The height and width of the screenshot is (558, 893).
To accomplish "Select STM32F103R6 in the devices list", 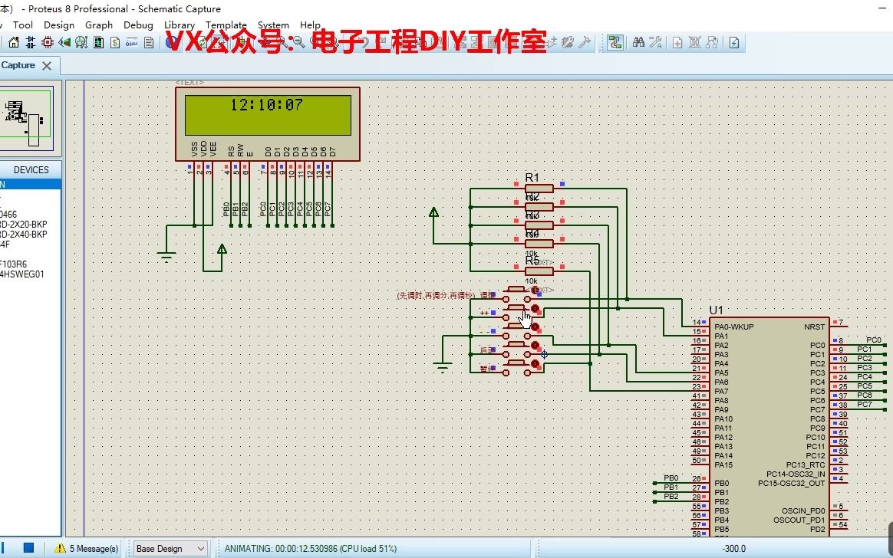I will pyautogui.click(x=21, y=263).
